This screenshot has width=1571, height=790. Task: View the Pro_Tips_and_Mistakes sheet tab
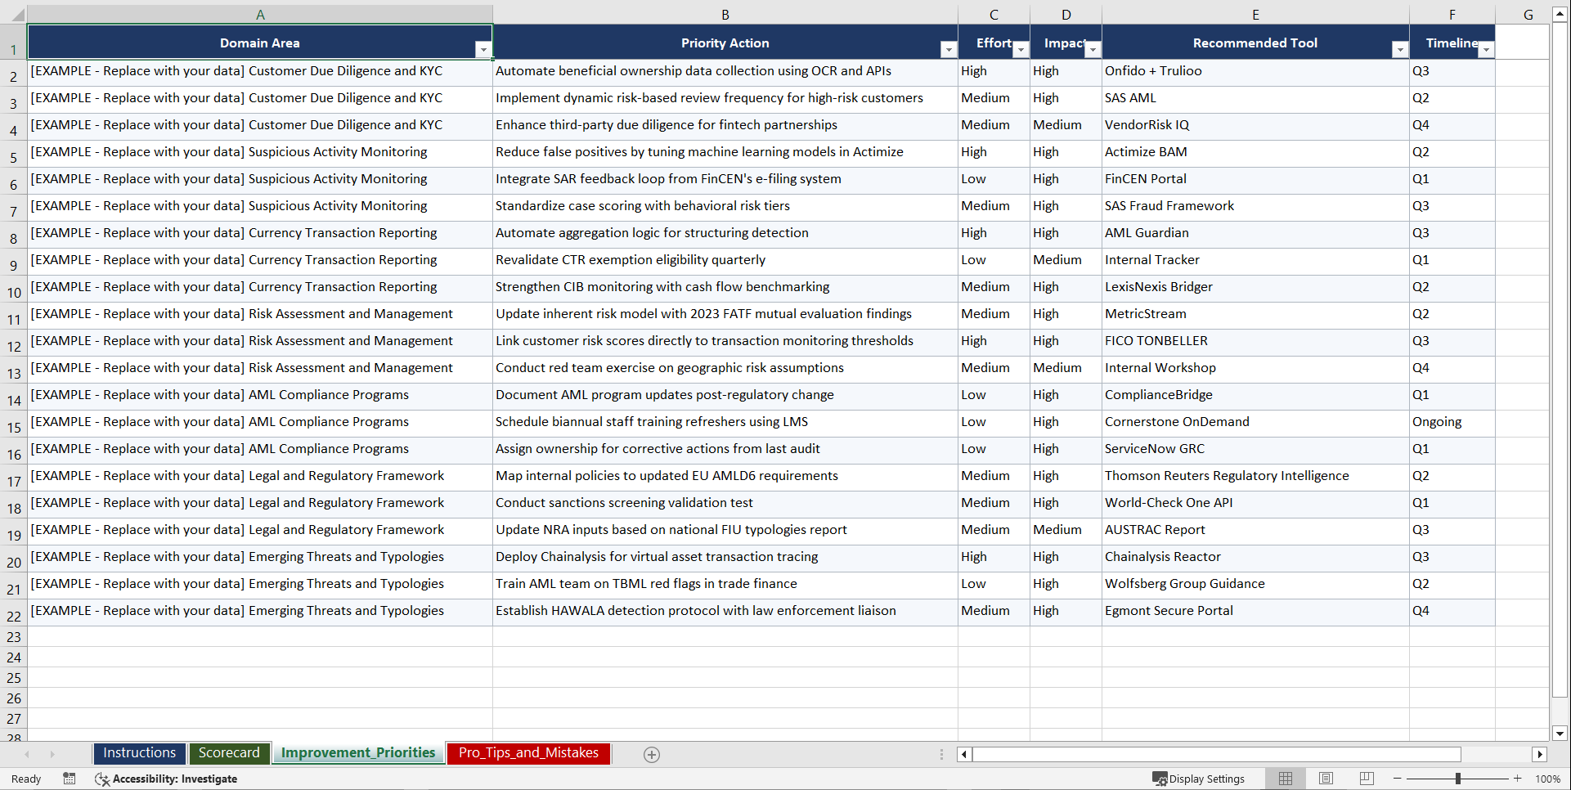pyautogui.click(x=527, y=753)
